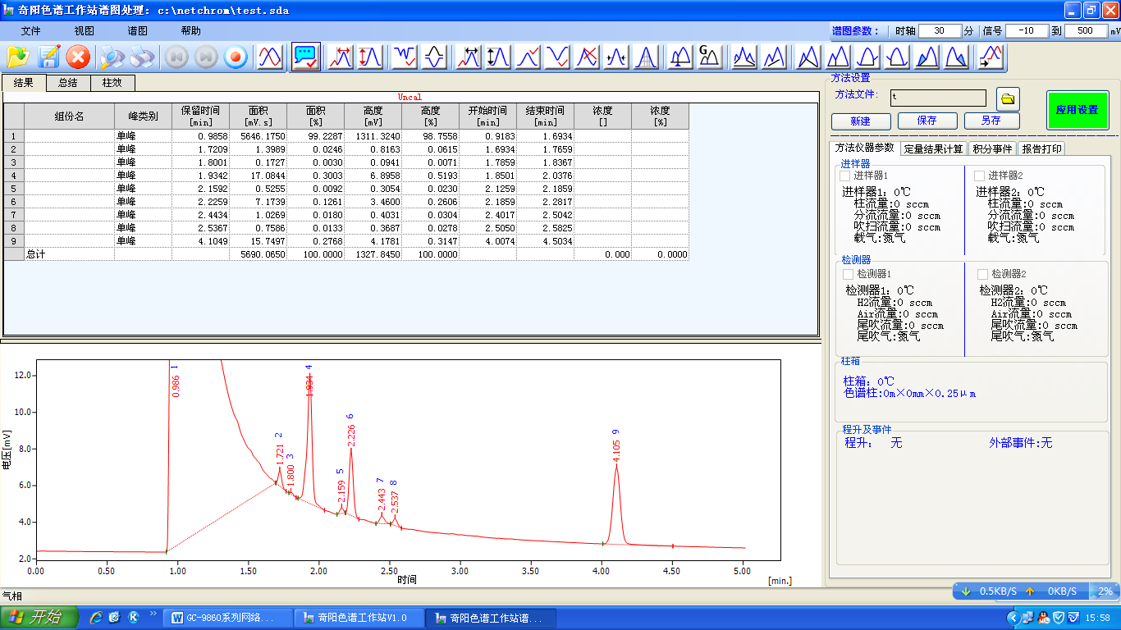Click the crossed-out peak delete icon

click(x=587, y=57)
